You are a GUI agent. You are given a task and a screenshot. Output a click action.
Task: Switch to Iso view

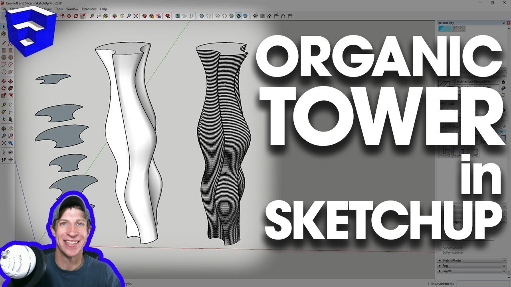(255, 16)
